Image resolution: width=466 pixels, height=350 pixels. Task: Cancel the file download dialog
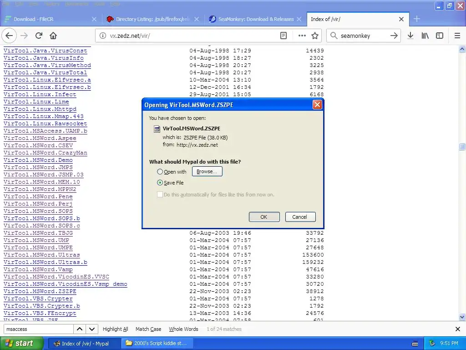[300, 217]
